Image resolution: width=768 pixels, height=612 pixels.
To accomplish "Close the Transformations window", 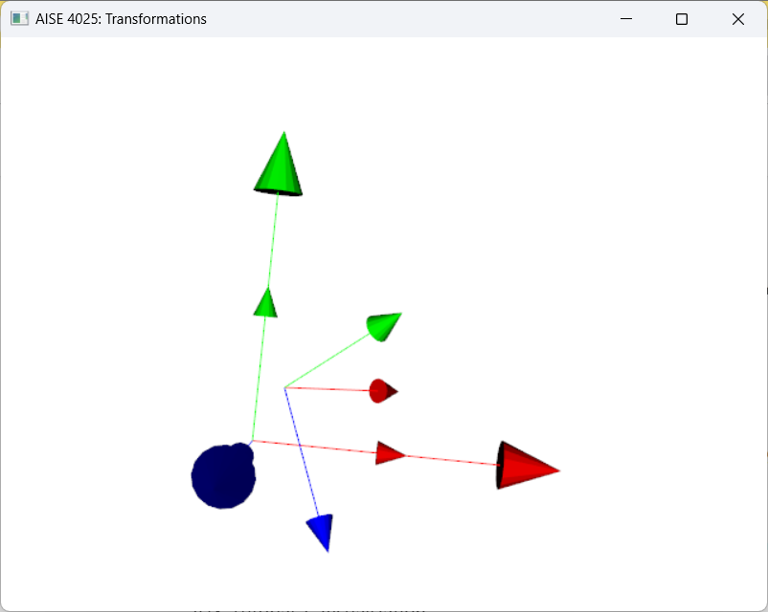I will coord(737,18).
